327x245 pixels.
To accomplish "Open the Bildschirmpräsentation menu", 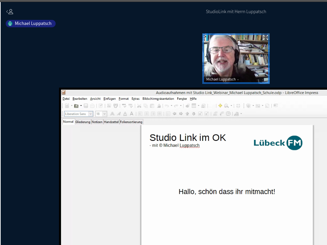I will coord(158,99).
